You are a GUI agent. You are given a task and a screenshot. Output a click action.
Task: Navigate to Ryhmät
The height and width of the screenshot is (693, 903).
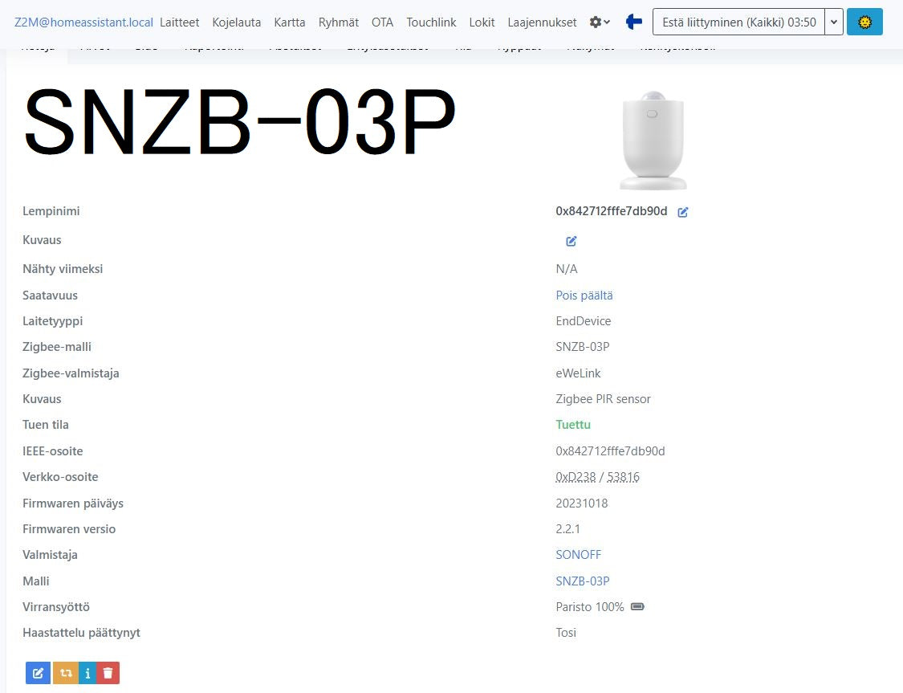tap(339, 22)
